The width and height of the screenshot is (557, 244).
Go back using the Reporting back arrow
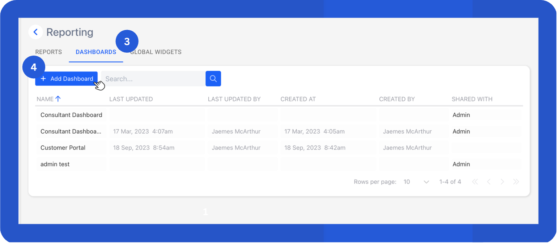(35, 32)
